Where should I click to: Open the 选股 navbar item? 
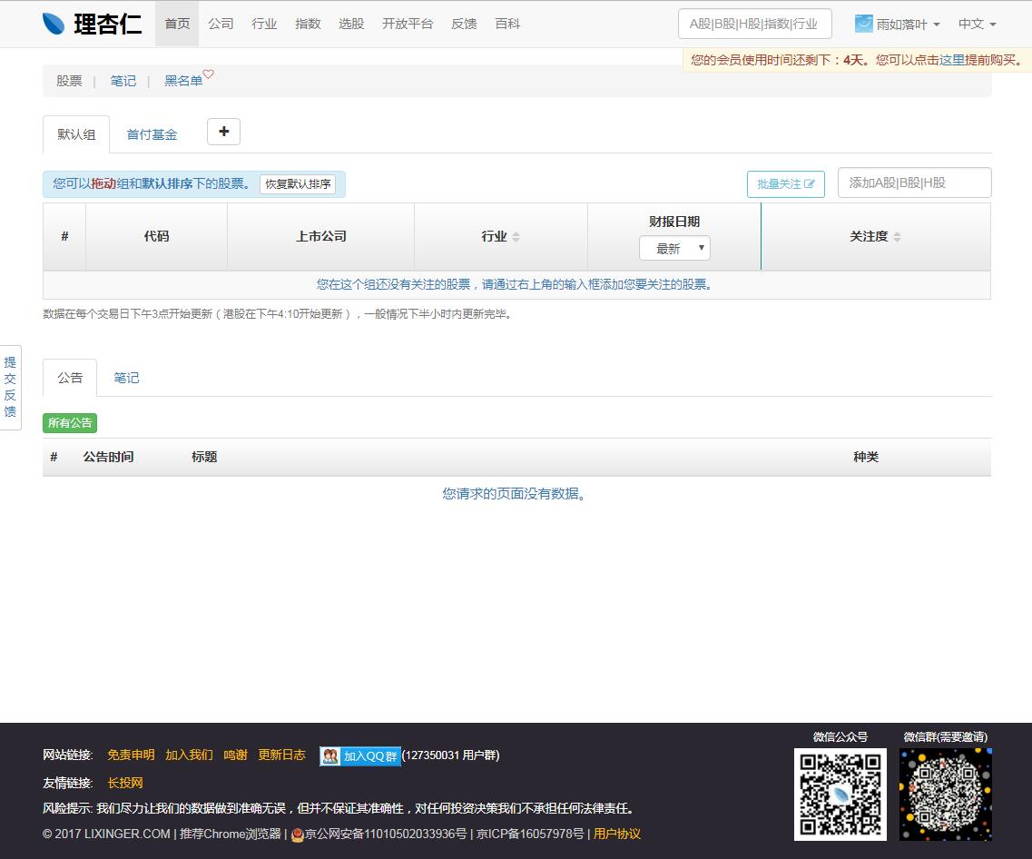350,24
